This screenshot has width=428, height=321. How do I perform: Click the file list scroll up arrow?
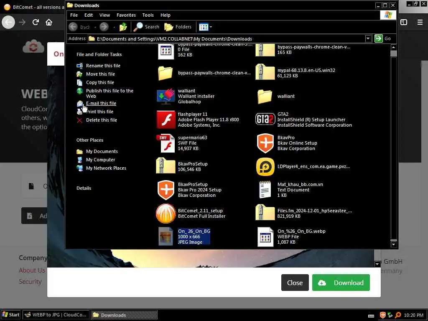click(393, 48)
